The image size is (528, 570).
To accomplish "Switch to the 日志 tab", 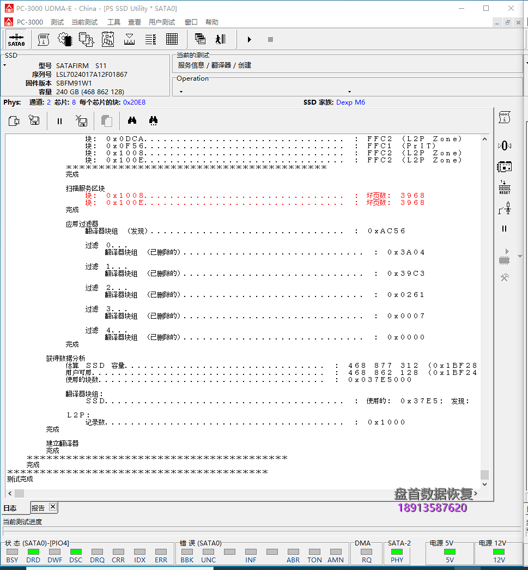I will tap(10, 508).
